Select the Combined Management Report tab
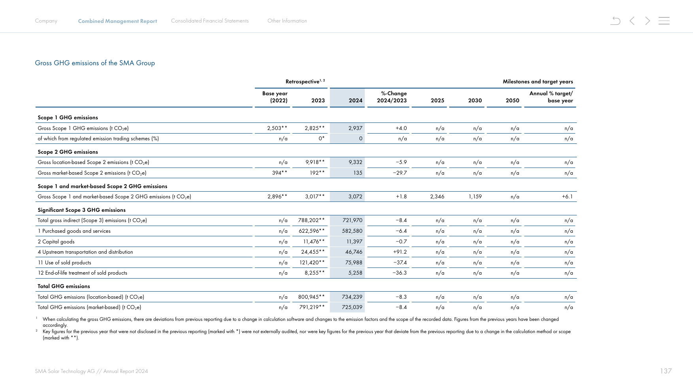The width and height of the screenshot is (693, 390). click(117, 21)
